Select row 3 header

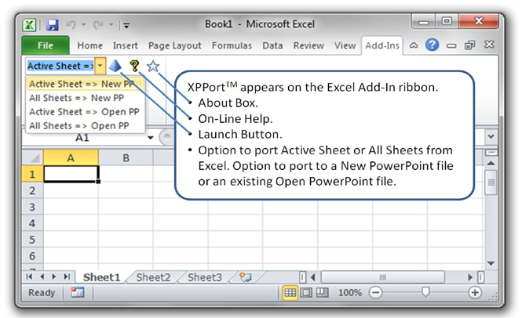pyautogui.click(x=32, y=207)
